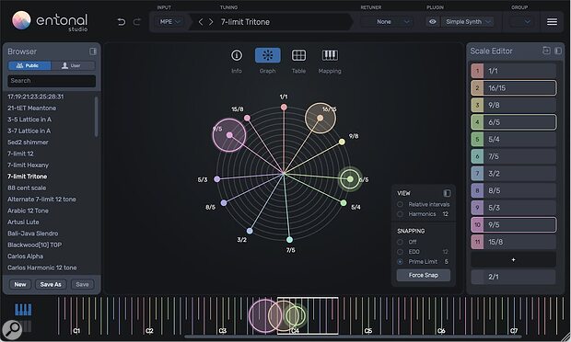
Task: Click the Search field in Browser
Action: [x=52, y=81]
